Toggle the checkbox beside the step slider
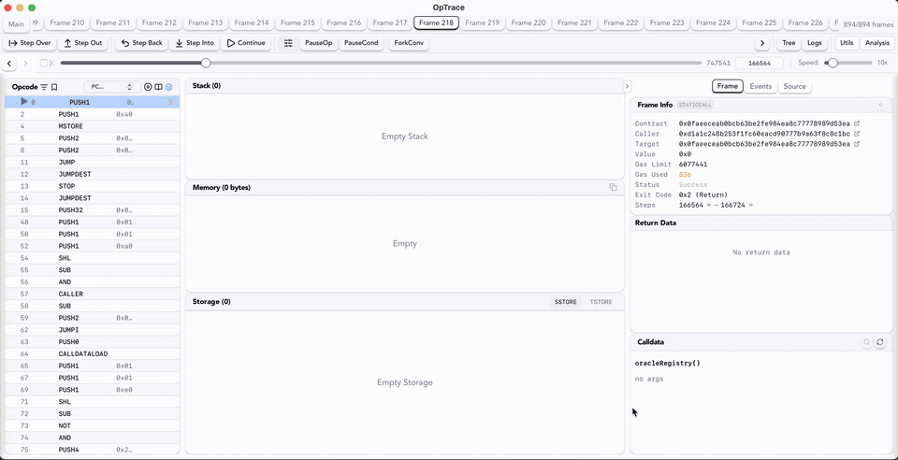This screenshot has height=460, width=898. click(44, 64)
